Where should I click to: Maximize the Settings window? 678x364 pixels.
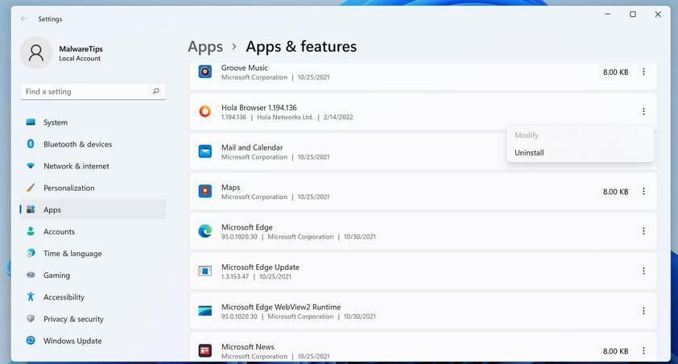[x=633, y=14]
